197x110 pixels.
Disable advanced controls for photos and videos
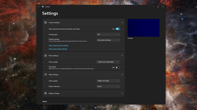point(118,29)
